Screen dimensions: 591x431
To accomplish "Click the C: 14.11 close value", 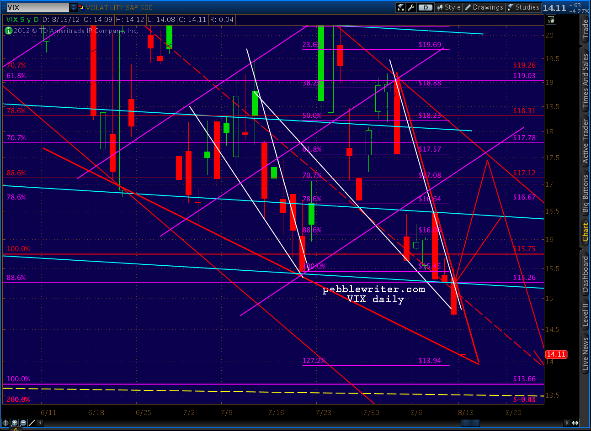I will coord(192,19).
